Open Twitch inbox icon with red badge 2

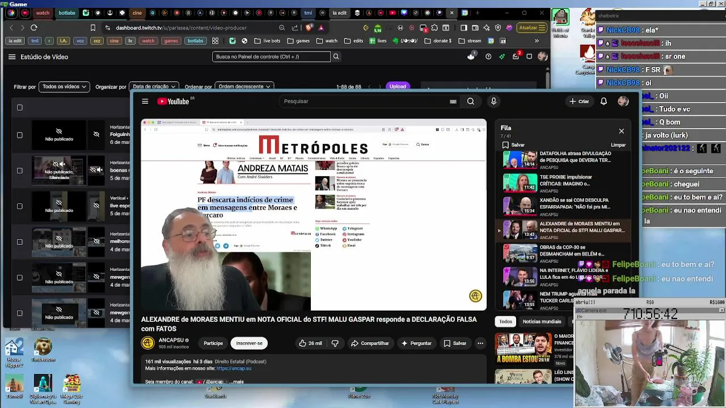point(516,56)
